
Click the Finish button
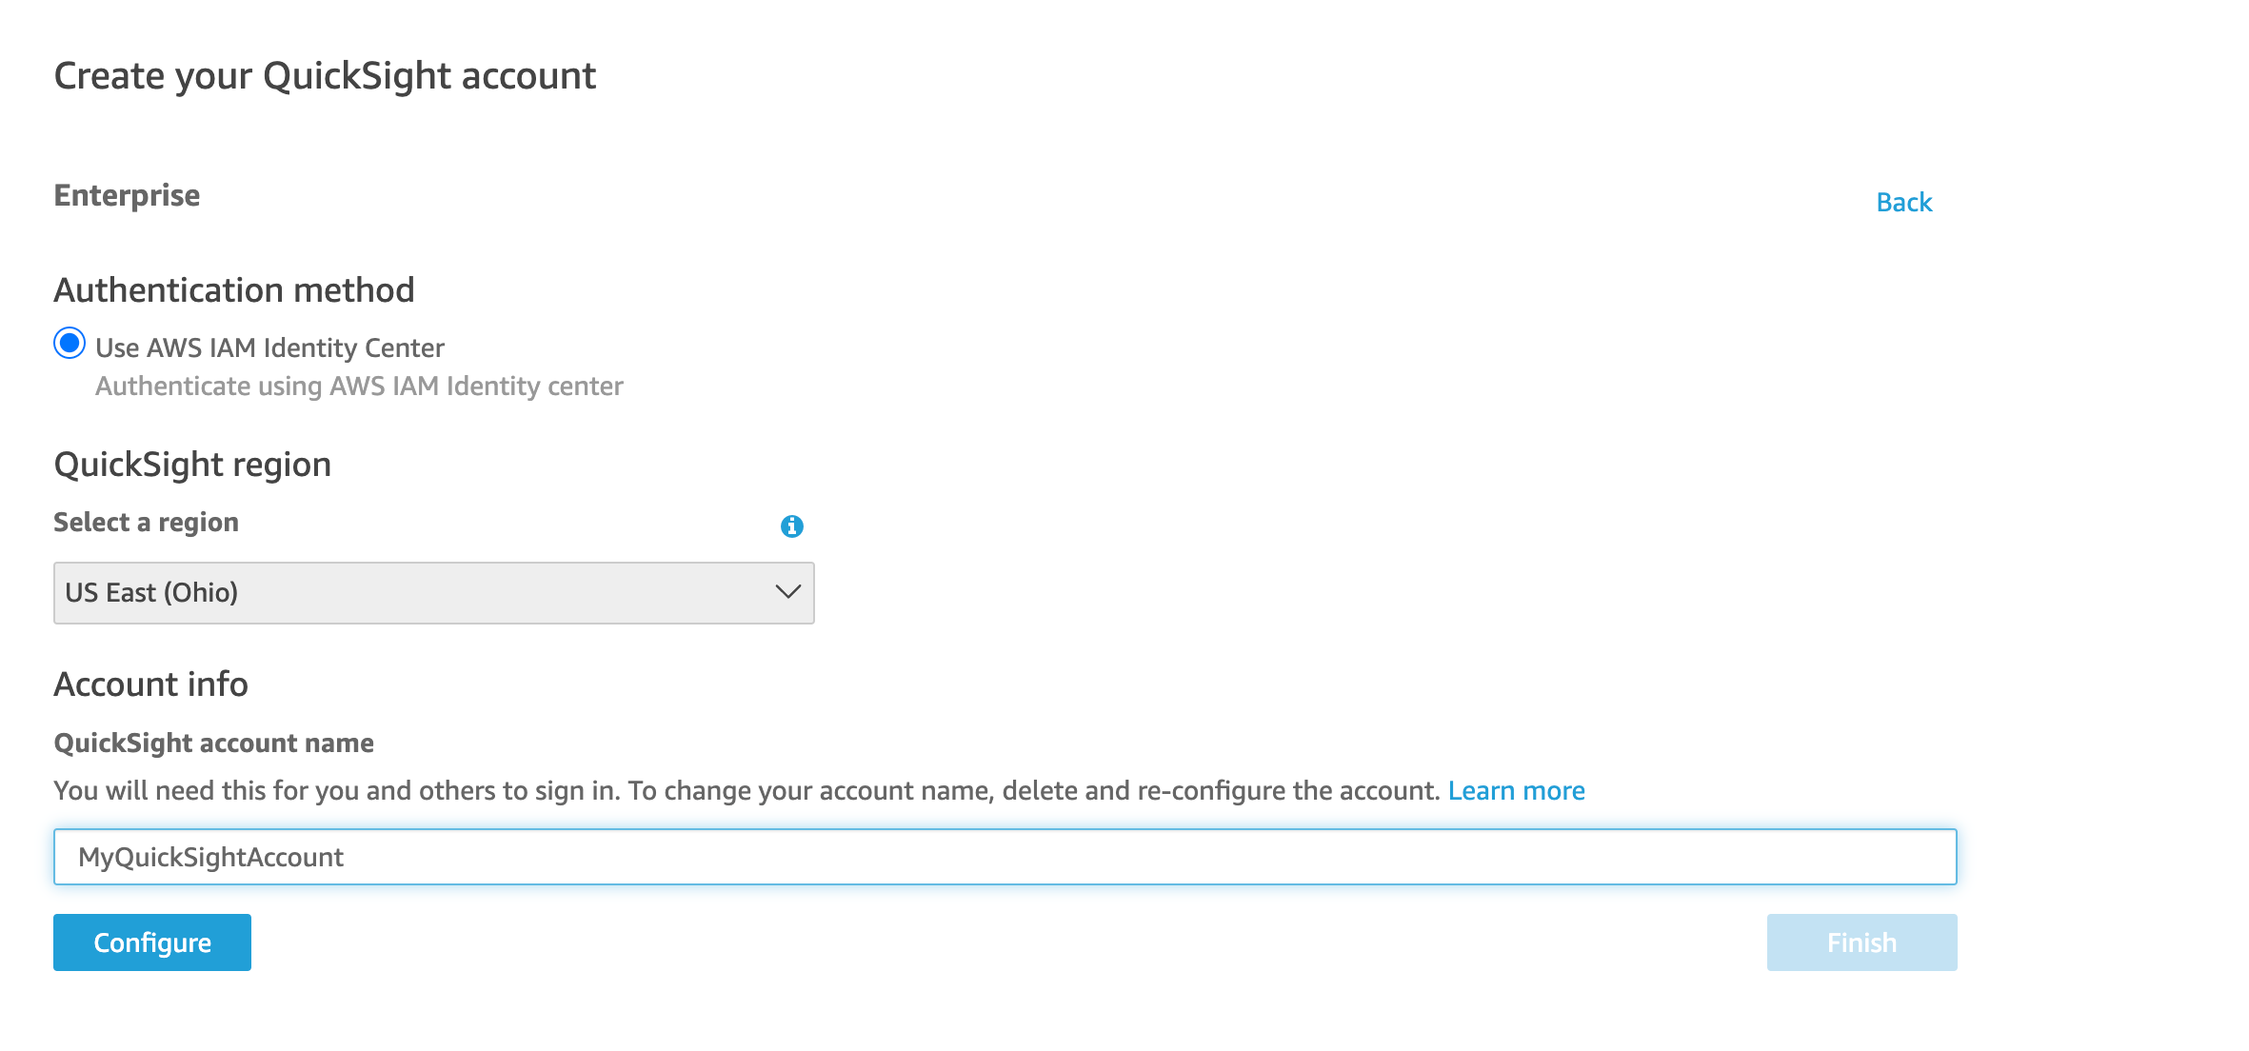tap(1861, 942)
